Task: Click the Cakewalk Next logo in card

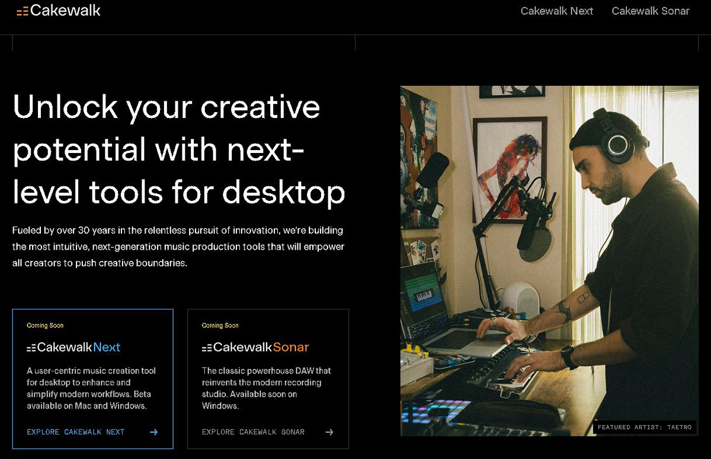Action: click(x=73, y=347)
